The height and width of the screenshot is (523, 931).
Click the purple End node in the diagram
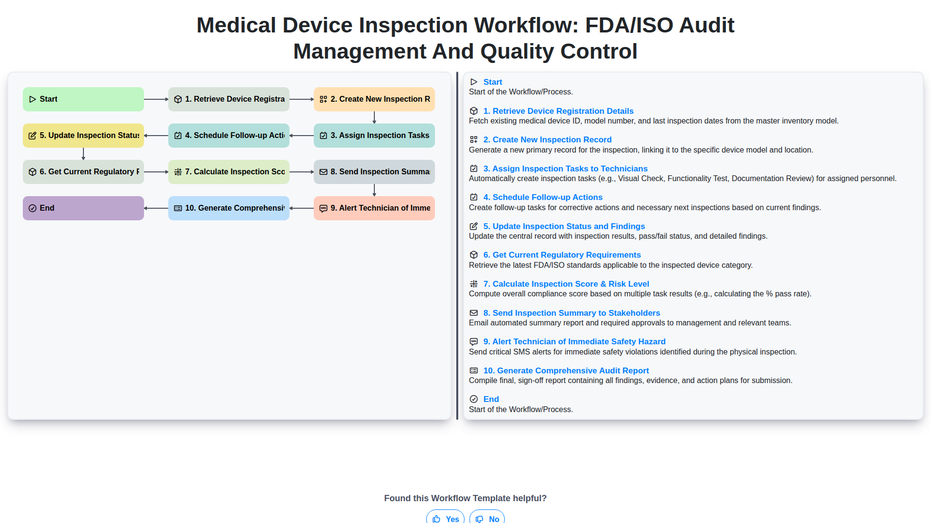(83, 208)
